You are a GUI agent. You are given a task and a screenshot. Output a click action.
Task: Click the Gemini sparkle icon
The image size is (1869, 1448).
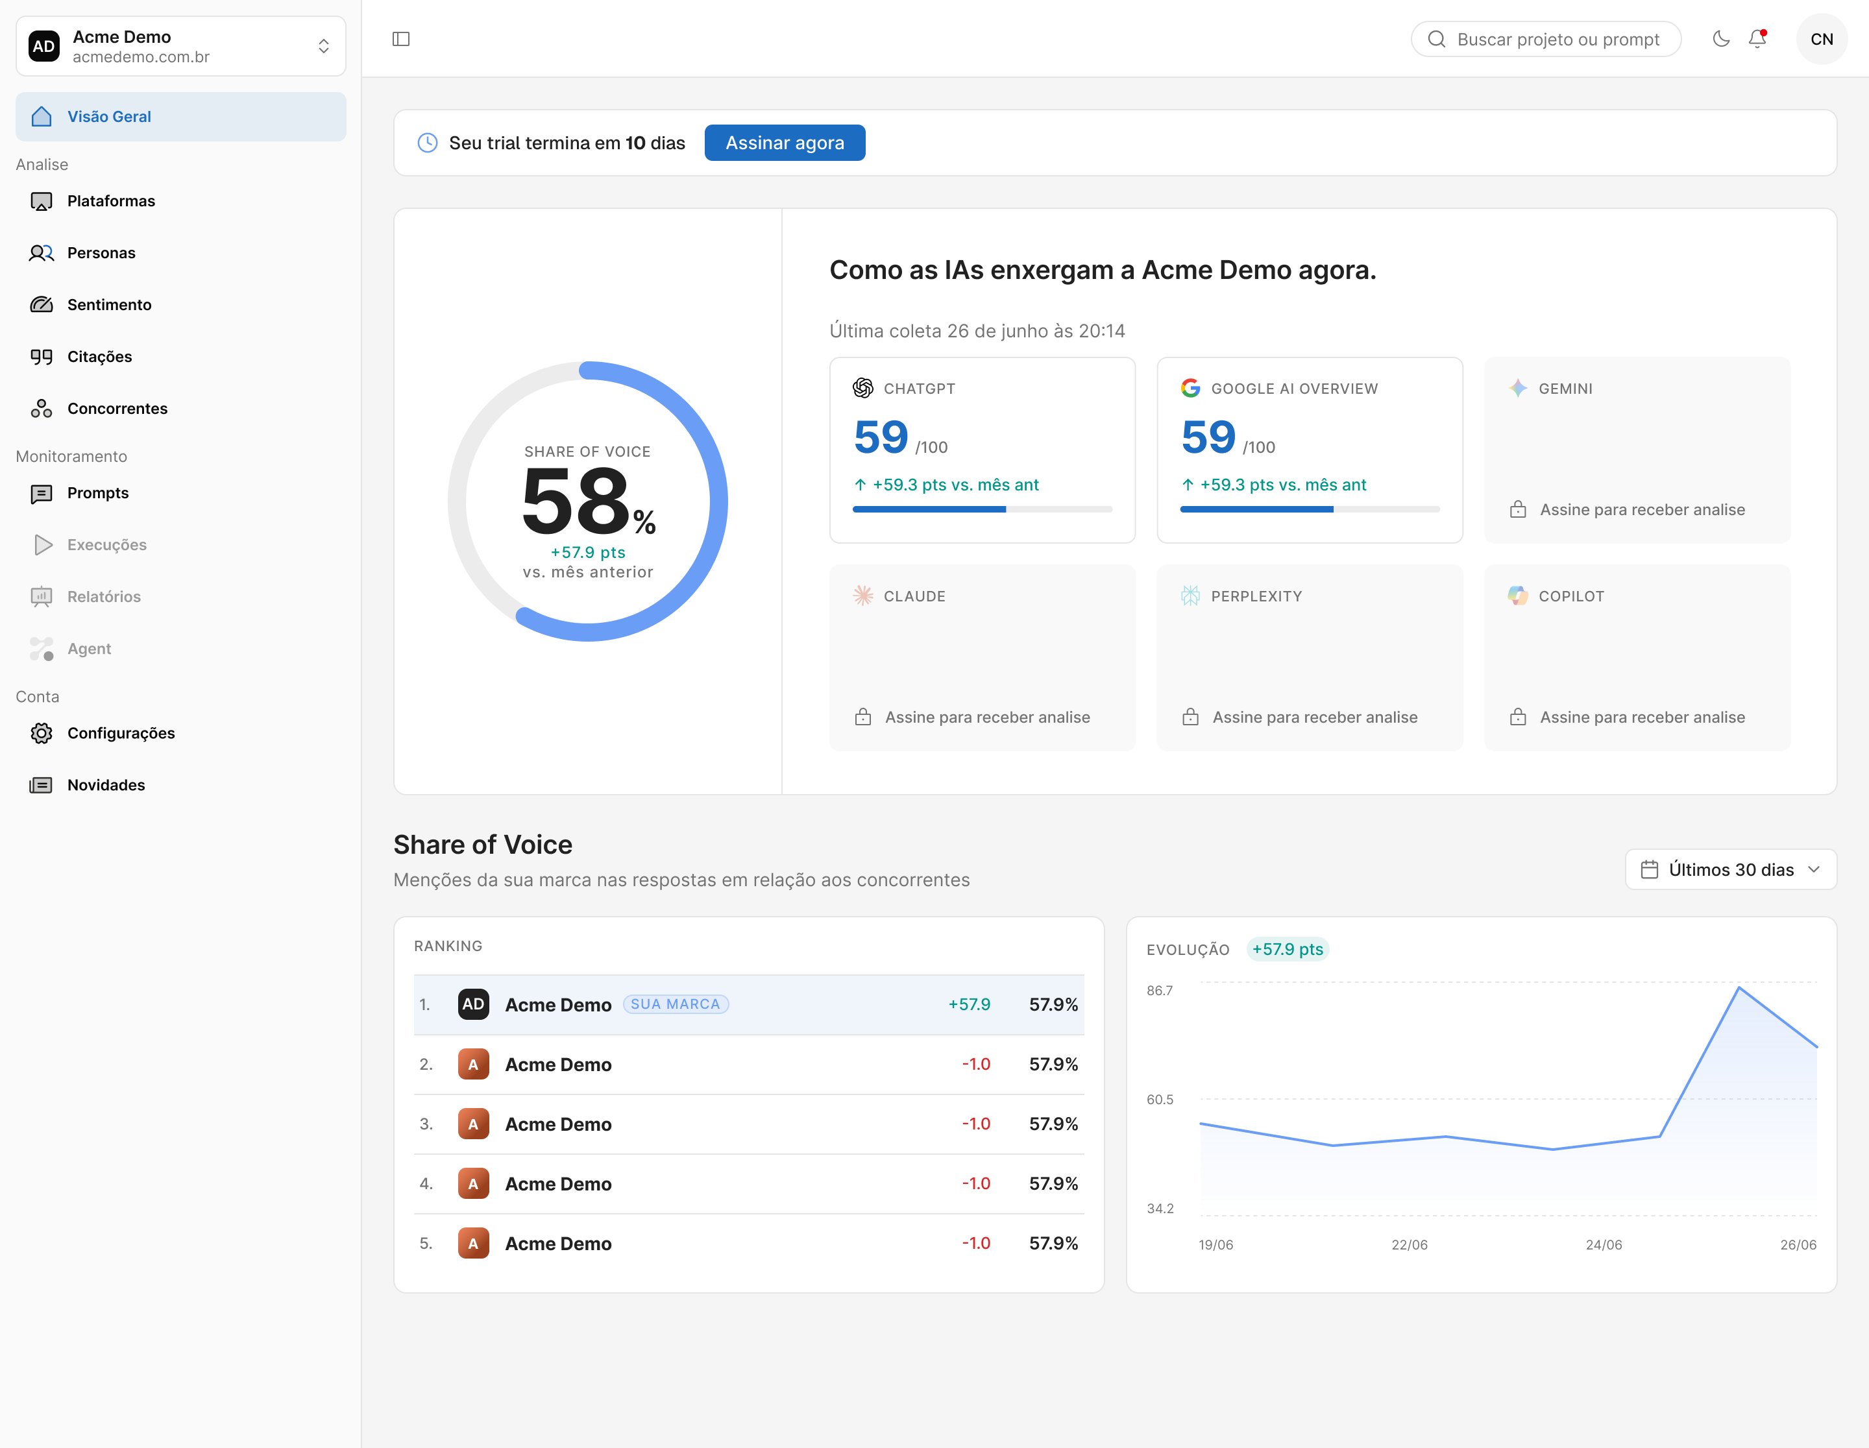click(1518, 389)
